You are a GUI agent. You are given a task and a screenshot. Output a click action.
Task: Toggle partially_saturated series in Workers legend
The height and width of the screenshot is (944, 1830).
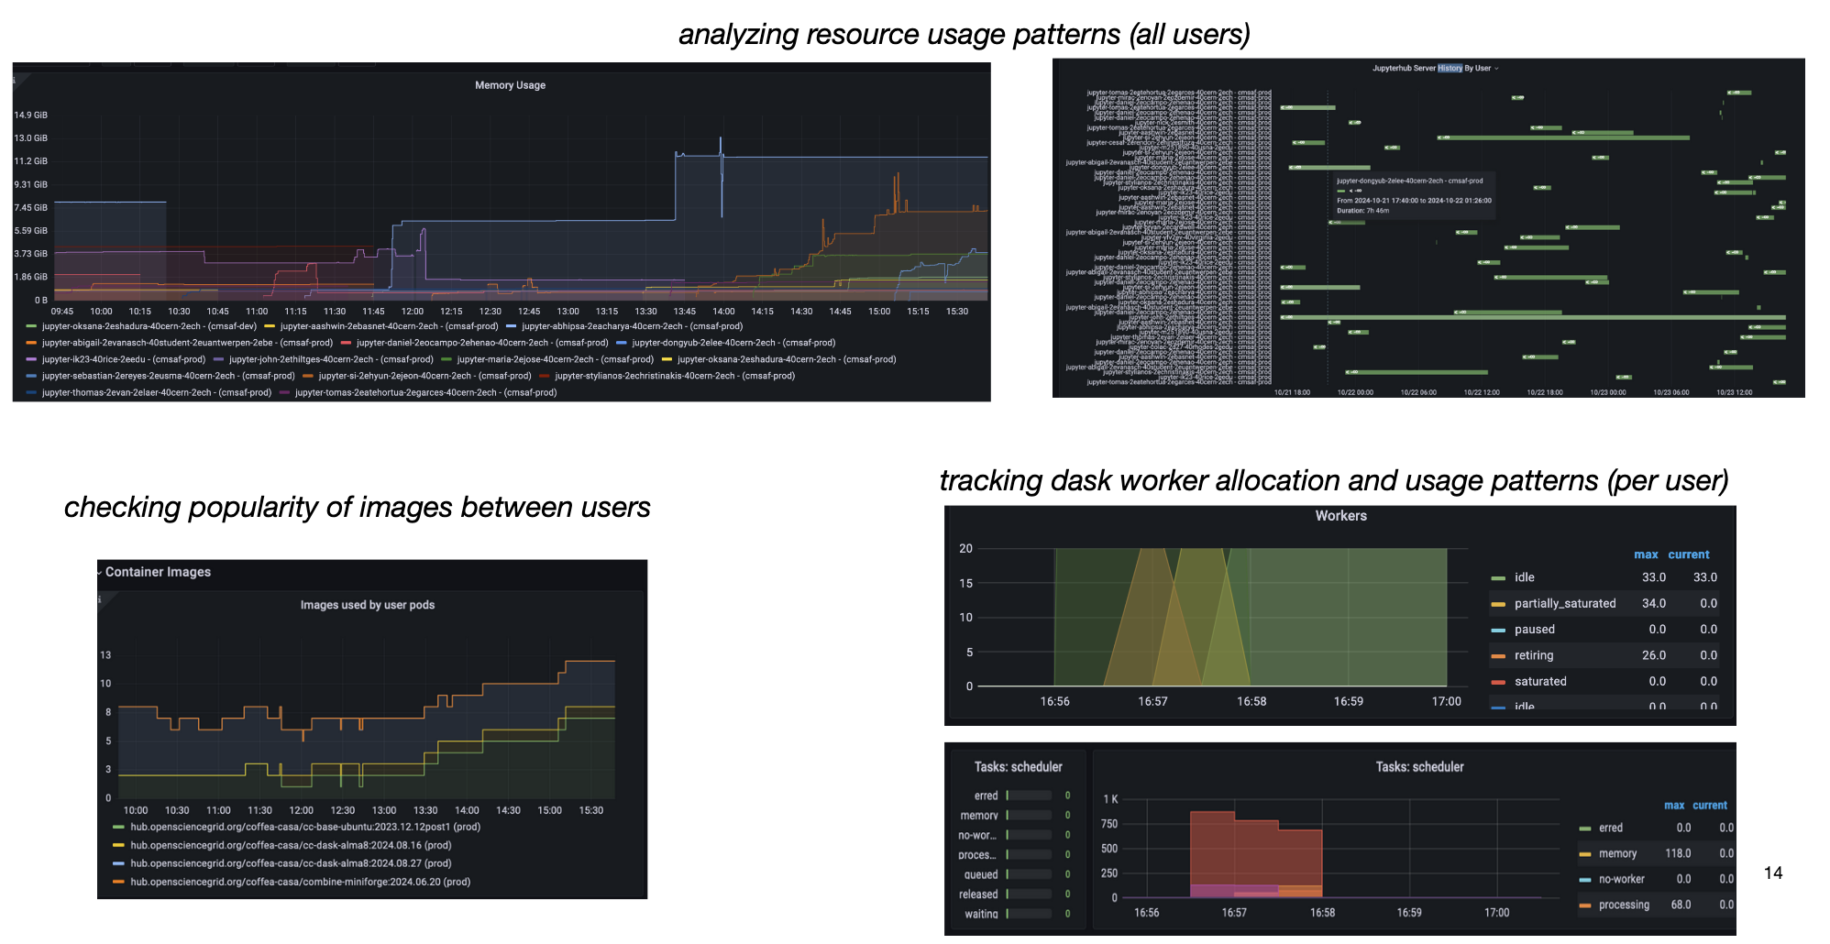pos(1564,603)
